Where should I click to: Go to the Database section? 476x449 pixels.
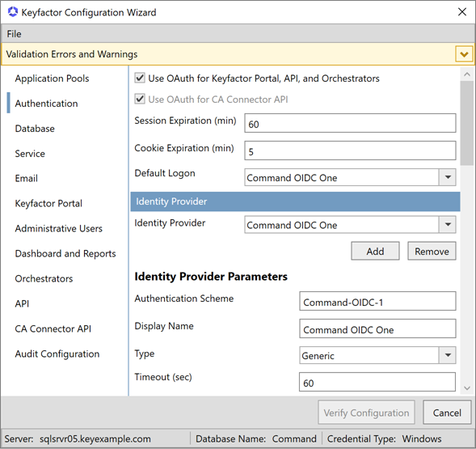(x=35, y=129)
